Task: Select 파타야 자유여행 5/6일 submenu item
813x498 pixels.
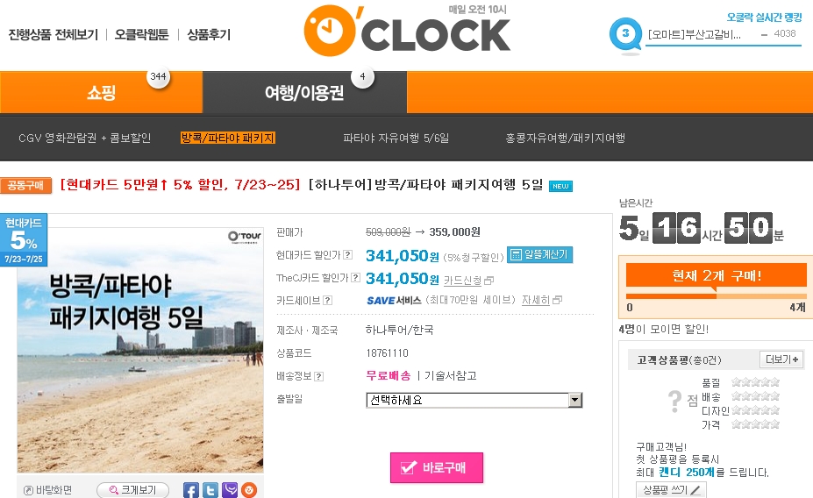Action: point(396,138)
